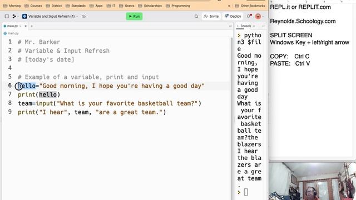Viewport: 356px width, 200px height.
Task: Click the cloud sync status icon
Action: point(84,16)
